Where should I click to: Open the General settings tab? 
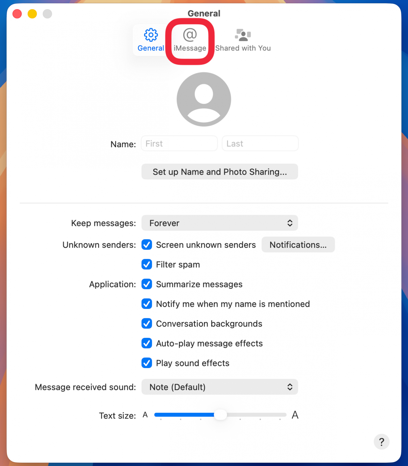tap(151, 40)
